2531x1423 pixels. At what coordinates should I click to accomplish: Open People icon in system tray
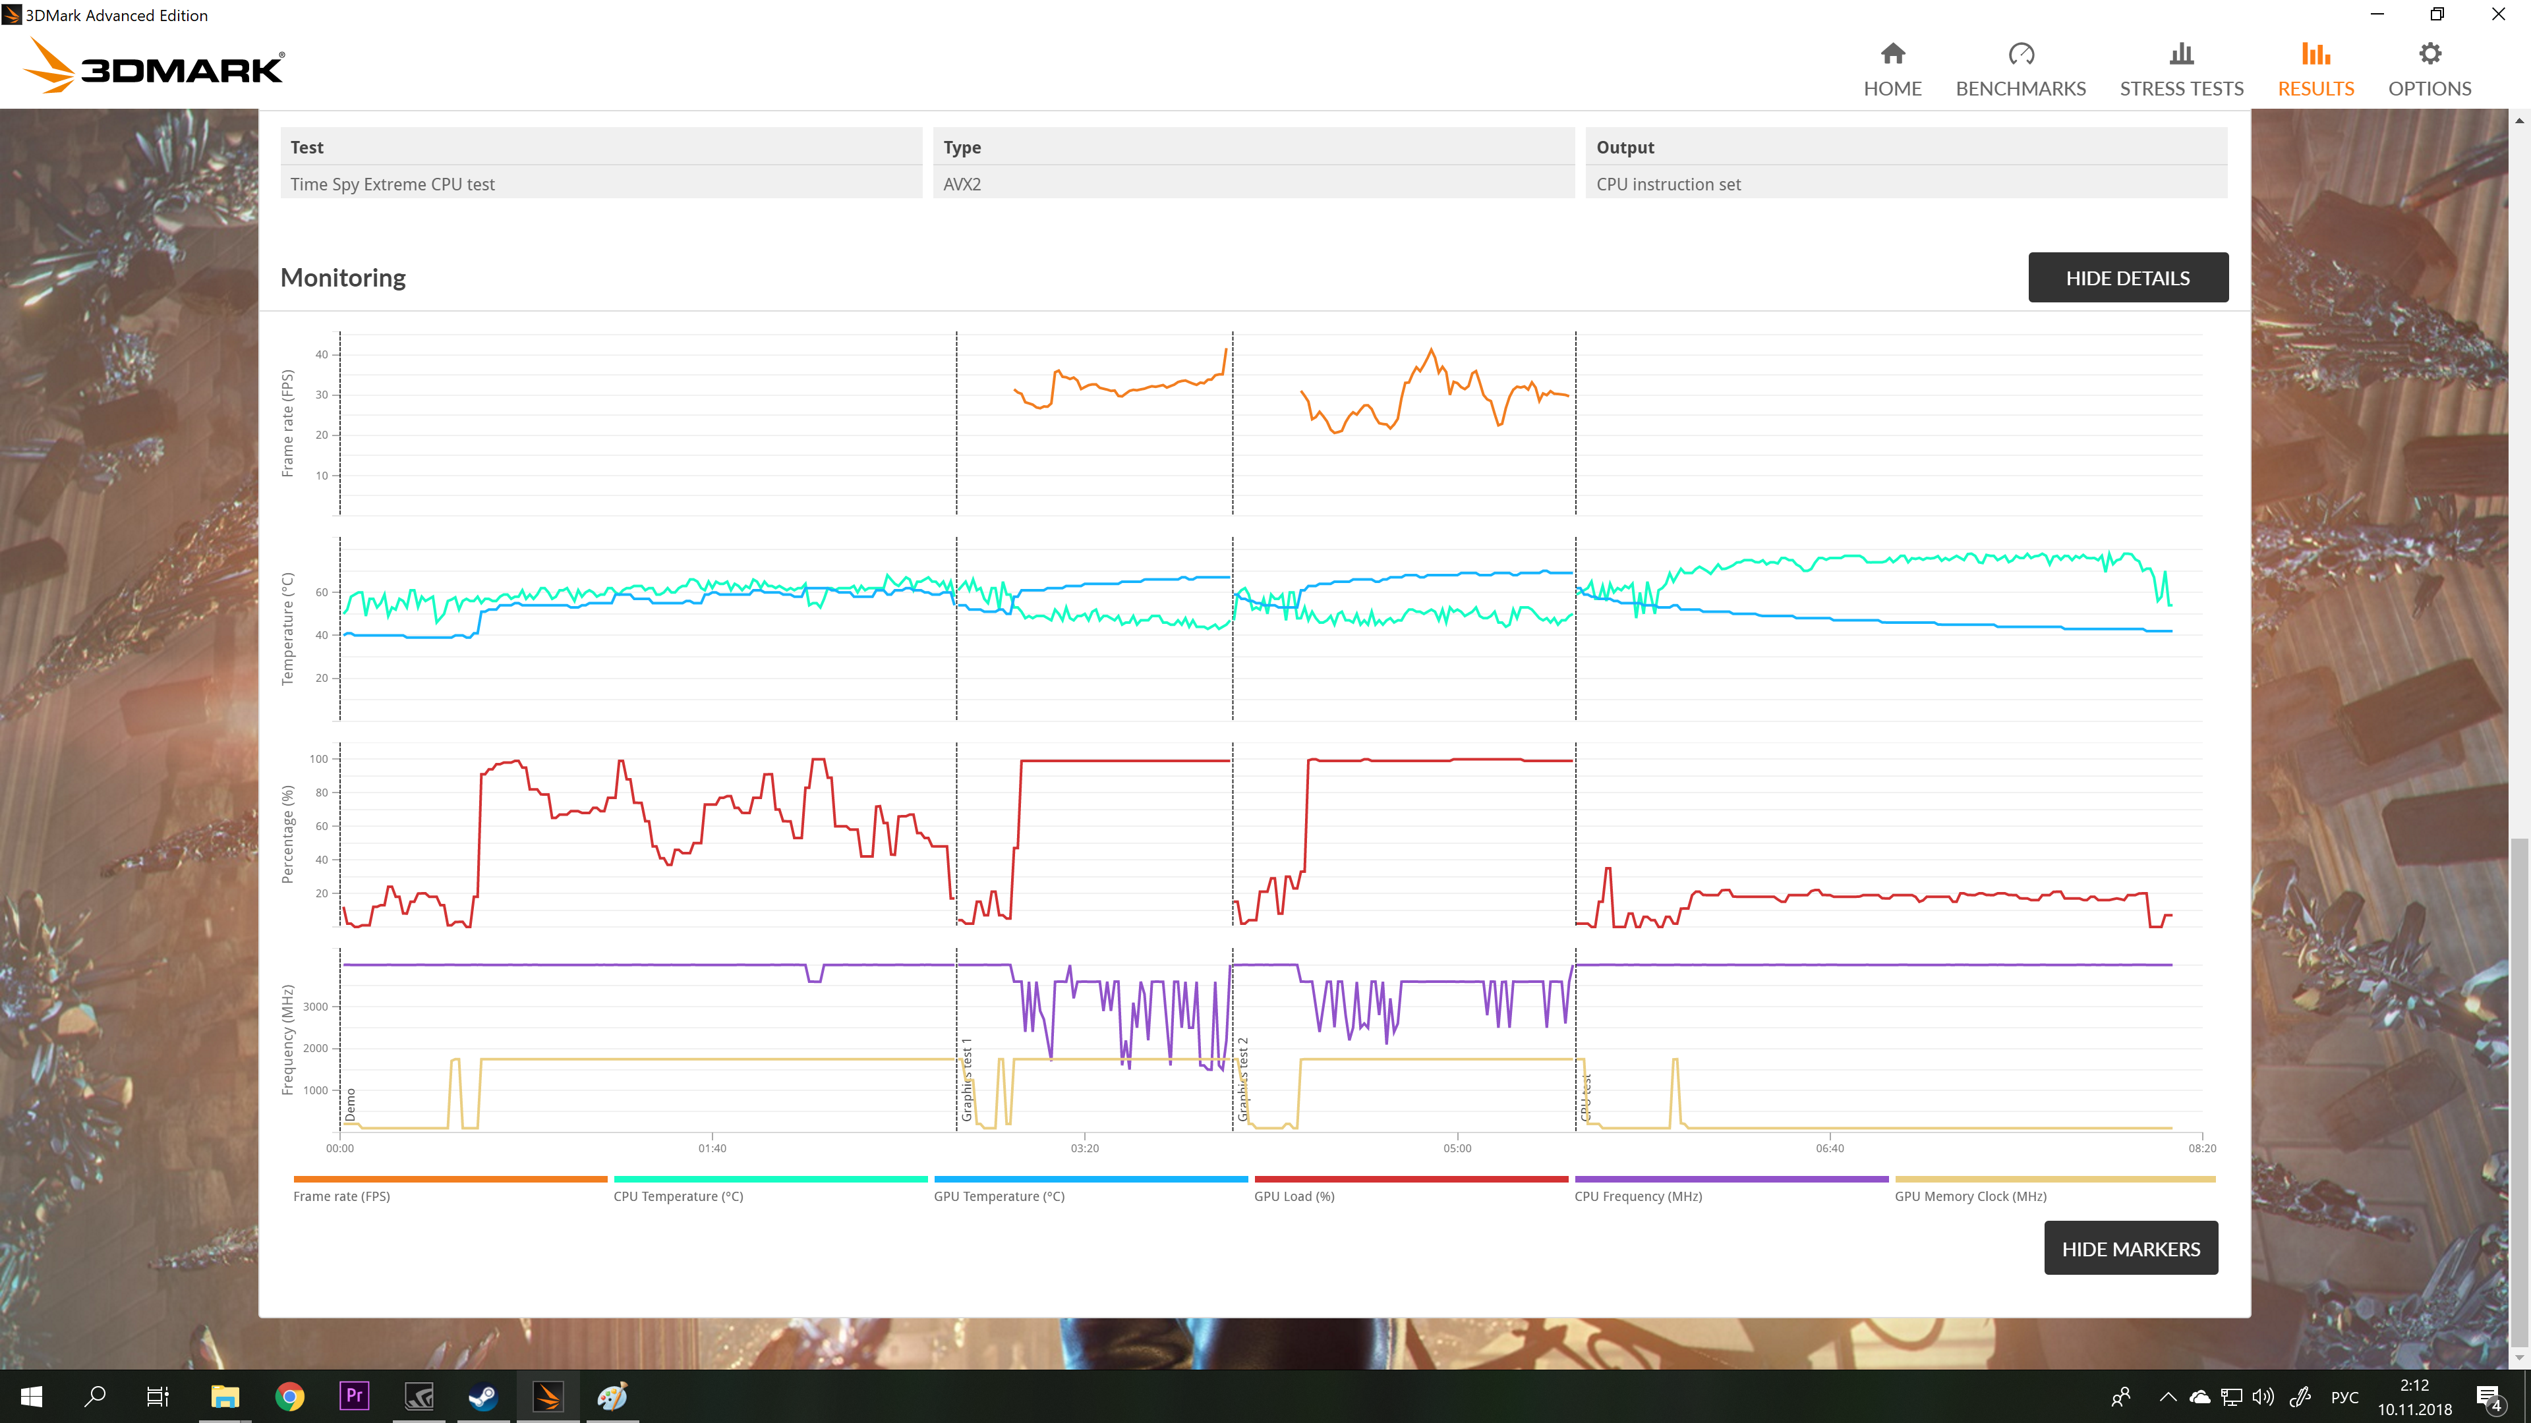tap(2120, 1395)
